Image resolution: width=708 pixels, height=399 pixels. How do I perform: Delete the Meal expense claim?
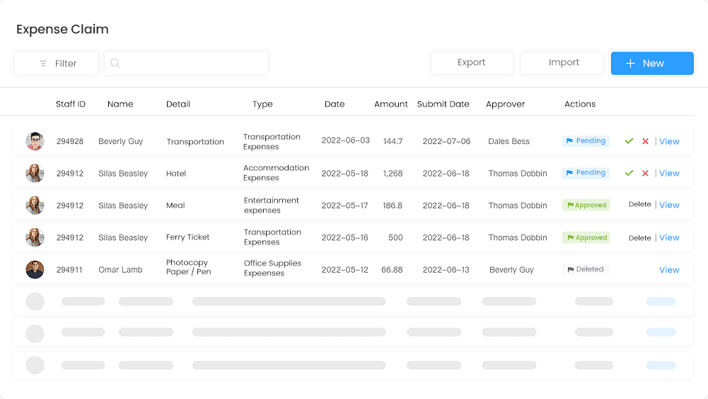(640, 204)
